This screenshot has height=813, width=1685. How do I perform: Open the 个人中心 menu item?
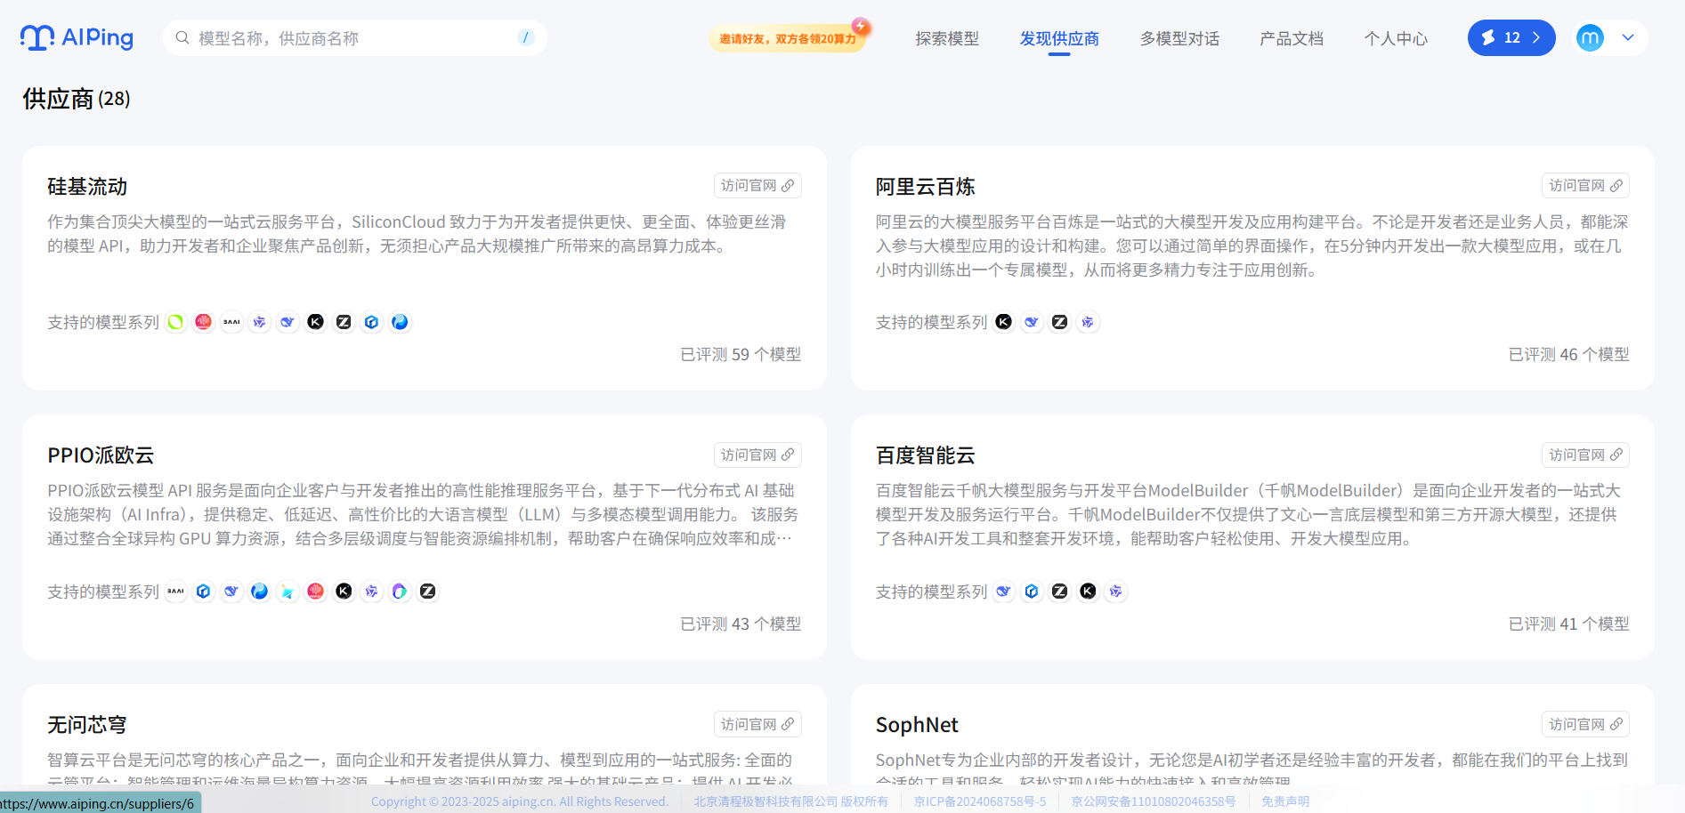(x=1396, y=38)
